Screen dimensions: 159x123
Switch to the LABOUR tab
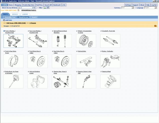point(25,14)
